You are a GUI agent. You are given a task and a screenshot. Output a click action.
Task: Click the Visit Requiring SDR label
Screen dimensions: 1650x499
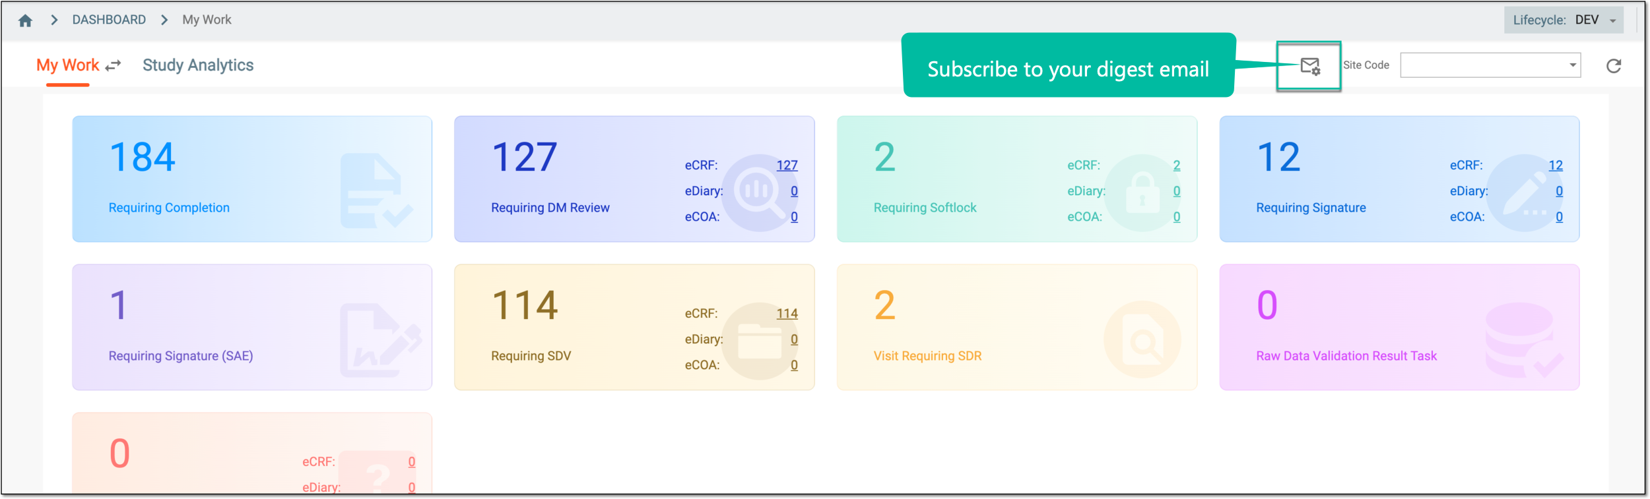point(927,356)
